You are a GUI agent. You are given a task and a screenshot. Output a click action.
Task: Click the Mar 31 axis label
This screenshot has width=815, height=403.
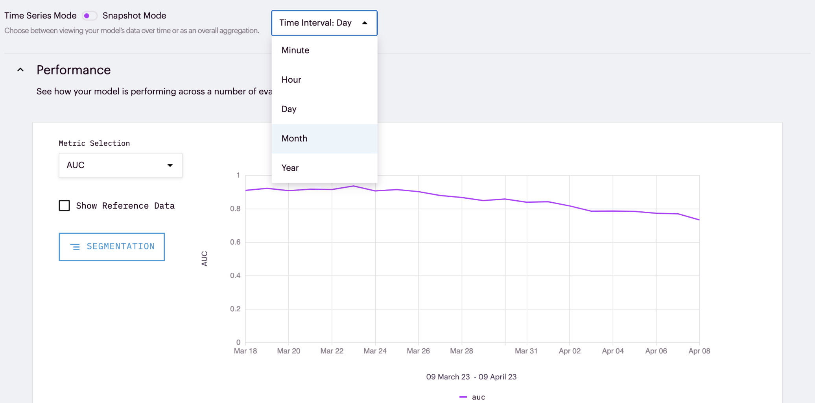pos(526,351)
